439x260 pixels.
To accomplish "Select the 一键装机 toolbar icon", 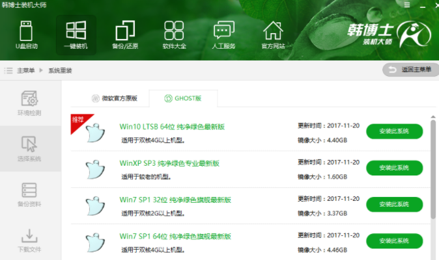I will tap(76, 35).
